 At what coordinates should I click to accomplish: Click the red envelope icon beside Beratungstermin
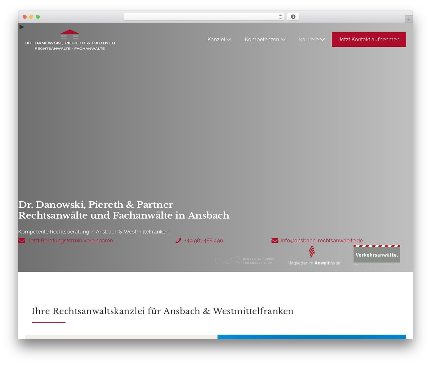tap(22, 240)
